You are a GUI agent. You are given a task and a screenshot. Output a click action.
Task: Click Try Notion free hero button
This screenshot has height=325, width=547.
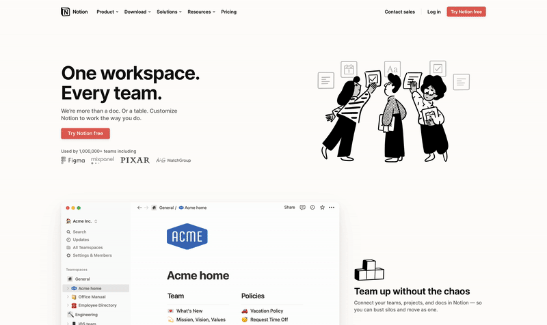tap(85, 133)
